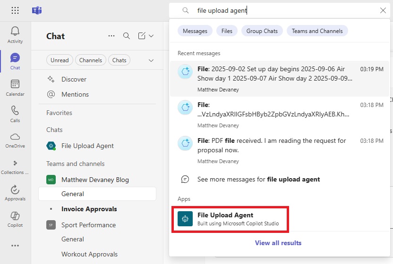Collapse the Chats section header
Viewport: 393px width, 264px height.
tap(54, 130)
